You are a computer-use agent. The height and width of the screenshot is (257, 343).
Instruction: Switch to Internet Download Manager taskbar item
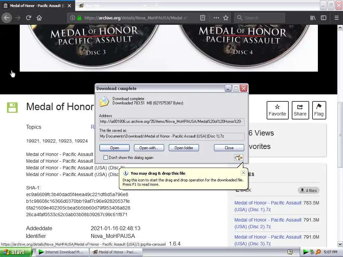62,252
